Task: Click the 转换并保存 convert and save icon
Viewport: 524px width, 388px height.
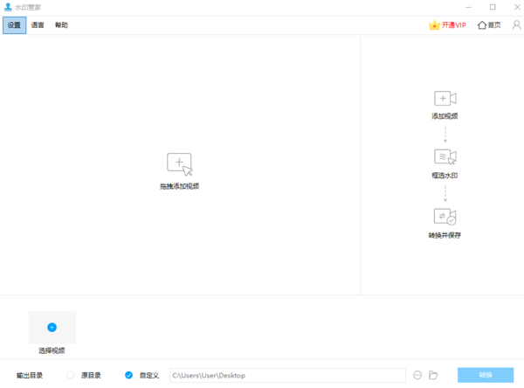Action: (445, 217)
